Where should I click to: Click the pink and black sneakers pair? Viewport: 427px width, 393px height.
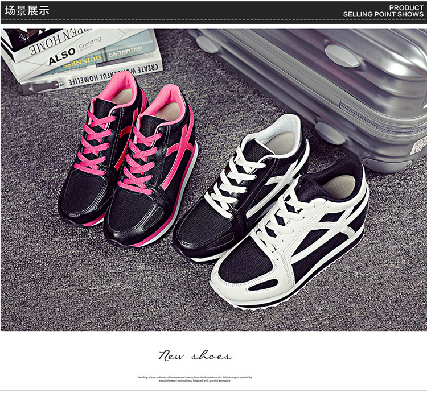(x=128, y=159)
